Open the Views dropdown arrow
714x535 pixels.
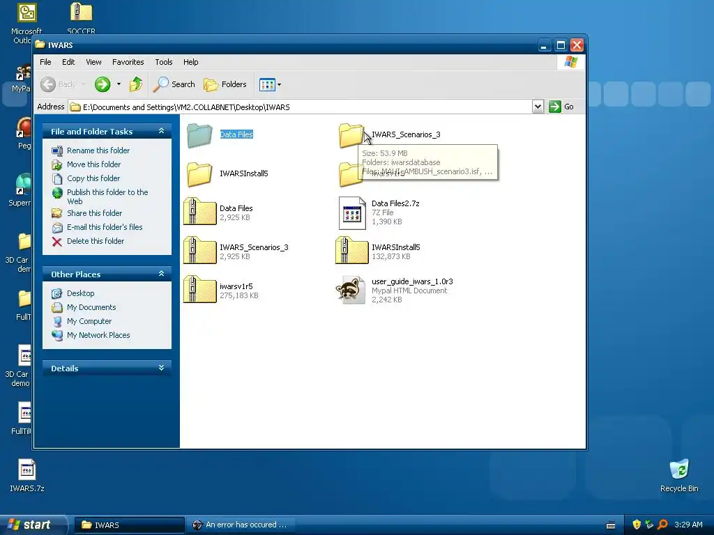279,84
